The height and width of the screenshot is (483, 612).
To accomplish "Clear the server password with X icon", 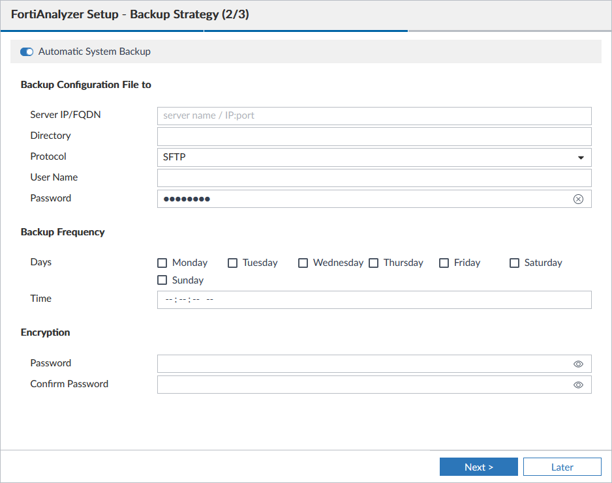I will point(578,199).
